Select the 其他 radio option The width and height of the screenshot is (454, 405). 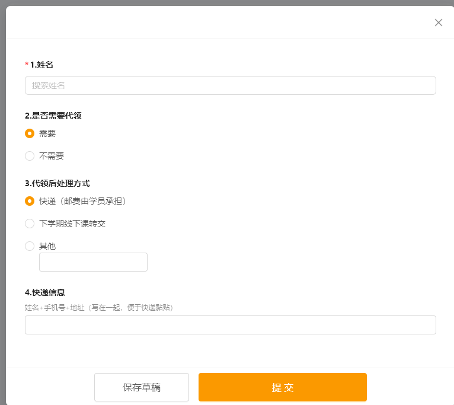pyautogui.click(x=30, y=246)
